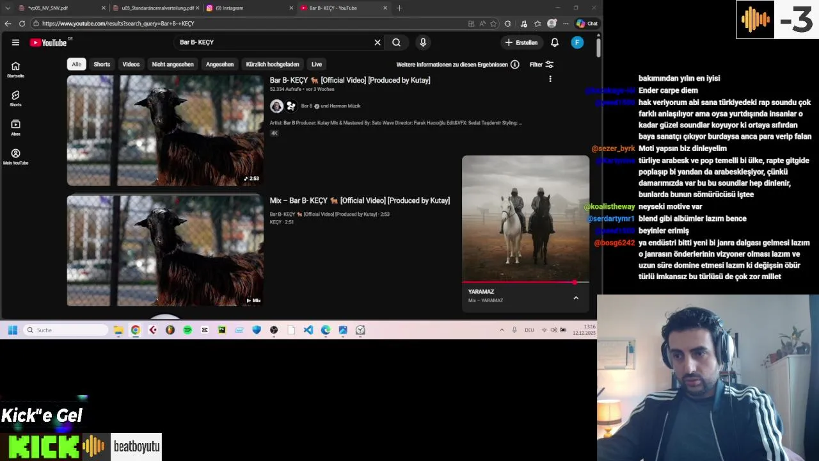Open browser settings and more dots
Viewport: 819px width, 461px height.
pos(566,24)
